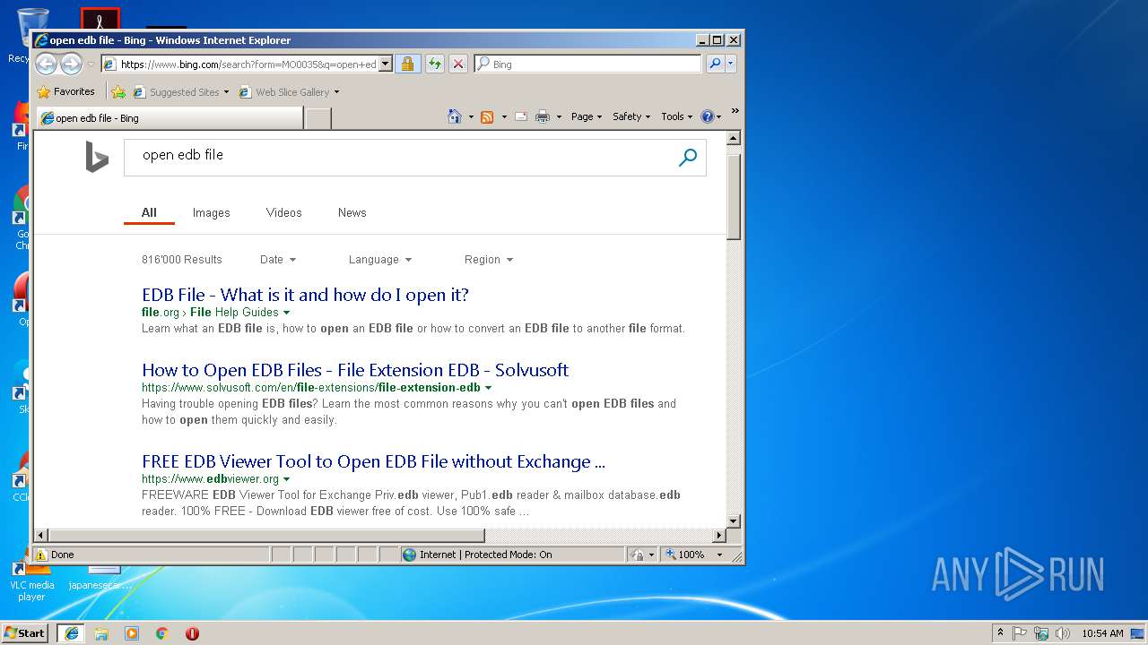Click the RSS feeds icon
Image resolution: width=1148 pixels, height=645 pixels.
click(487, 116)
